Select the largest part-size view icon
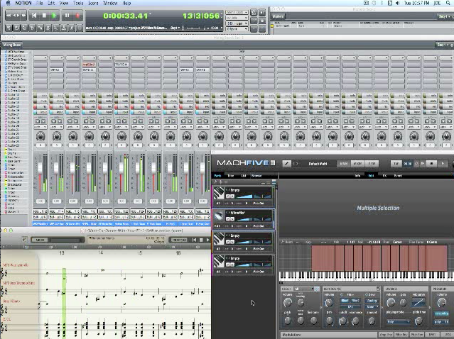The width and height of the screenshot is (454, 339). coord(274,182)
